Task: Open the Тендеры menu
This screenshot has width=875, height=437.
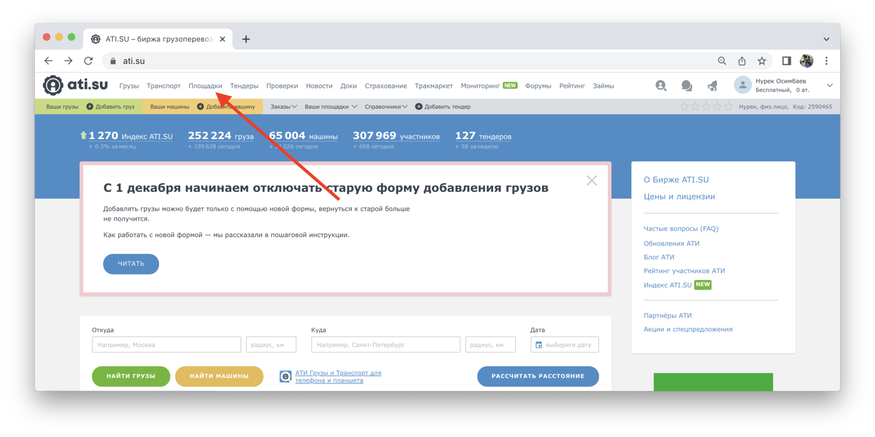Action: [x=244, y=86]
